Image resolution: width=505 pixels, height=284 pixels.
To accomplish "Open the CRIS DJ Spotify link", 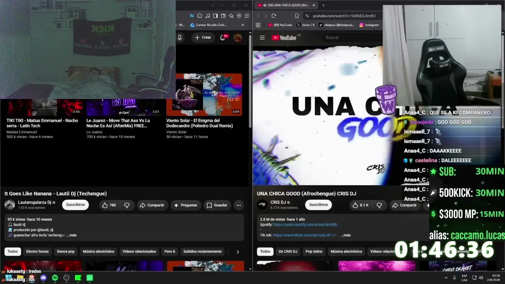I will pyautogui.click(x=306, y=224).
